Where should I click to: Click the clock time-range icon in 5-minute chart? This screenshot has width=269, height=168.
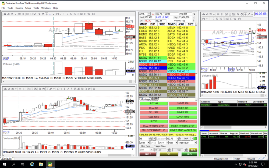(x=58, y=14)
